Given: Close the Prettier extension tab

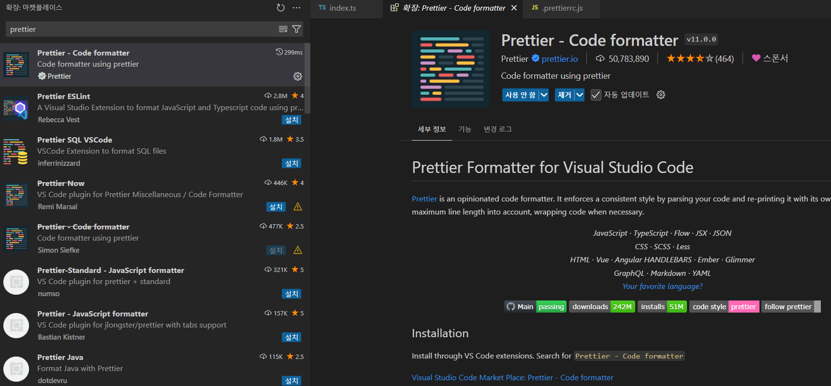Looking at the screenshot, I should pos(514,8).
